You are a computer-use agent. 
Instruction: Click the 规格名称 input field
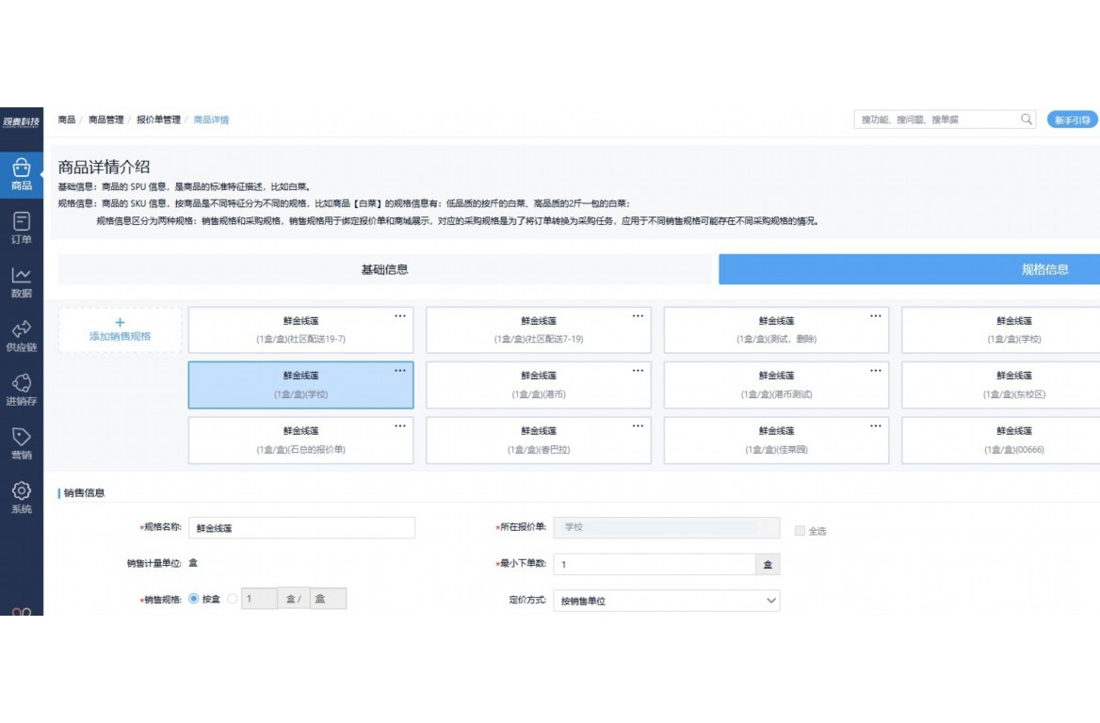(x=301, y=528)
